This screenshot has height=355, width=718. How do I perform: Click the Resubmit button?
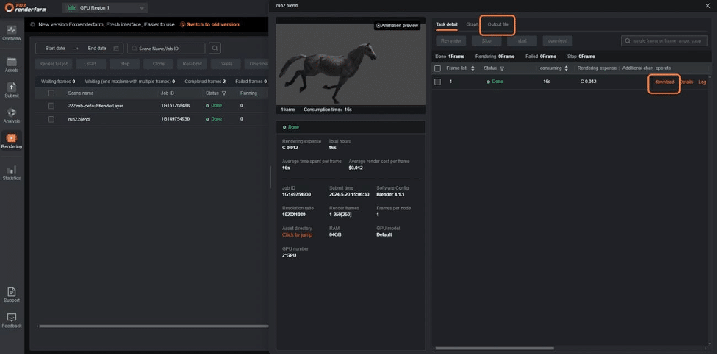(193, 64)
